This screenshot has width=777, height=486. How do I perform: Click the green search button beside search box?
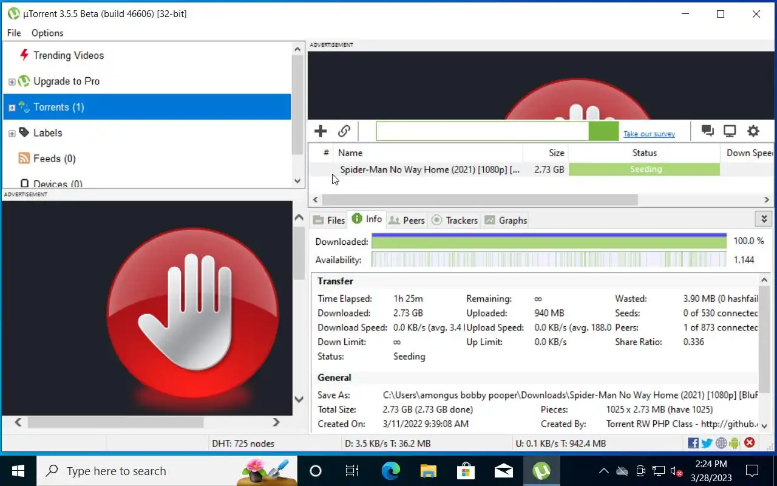(603, 131)
